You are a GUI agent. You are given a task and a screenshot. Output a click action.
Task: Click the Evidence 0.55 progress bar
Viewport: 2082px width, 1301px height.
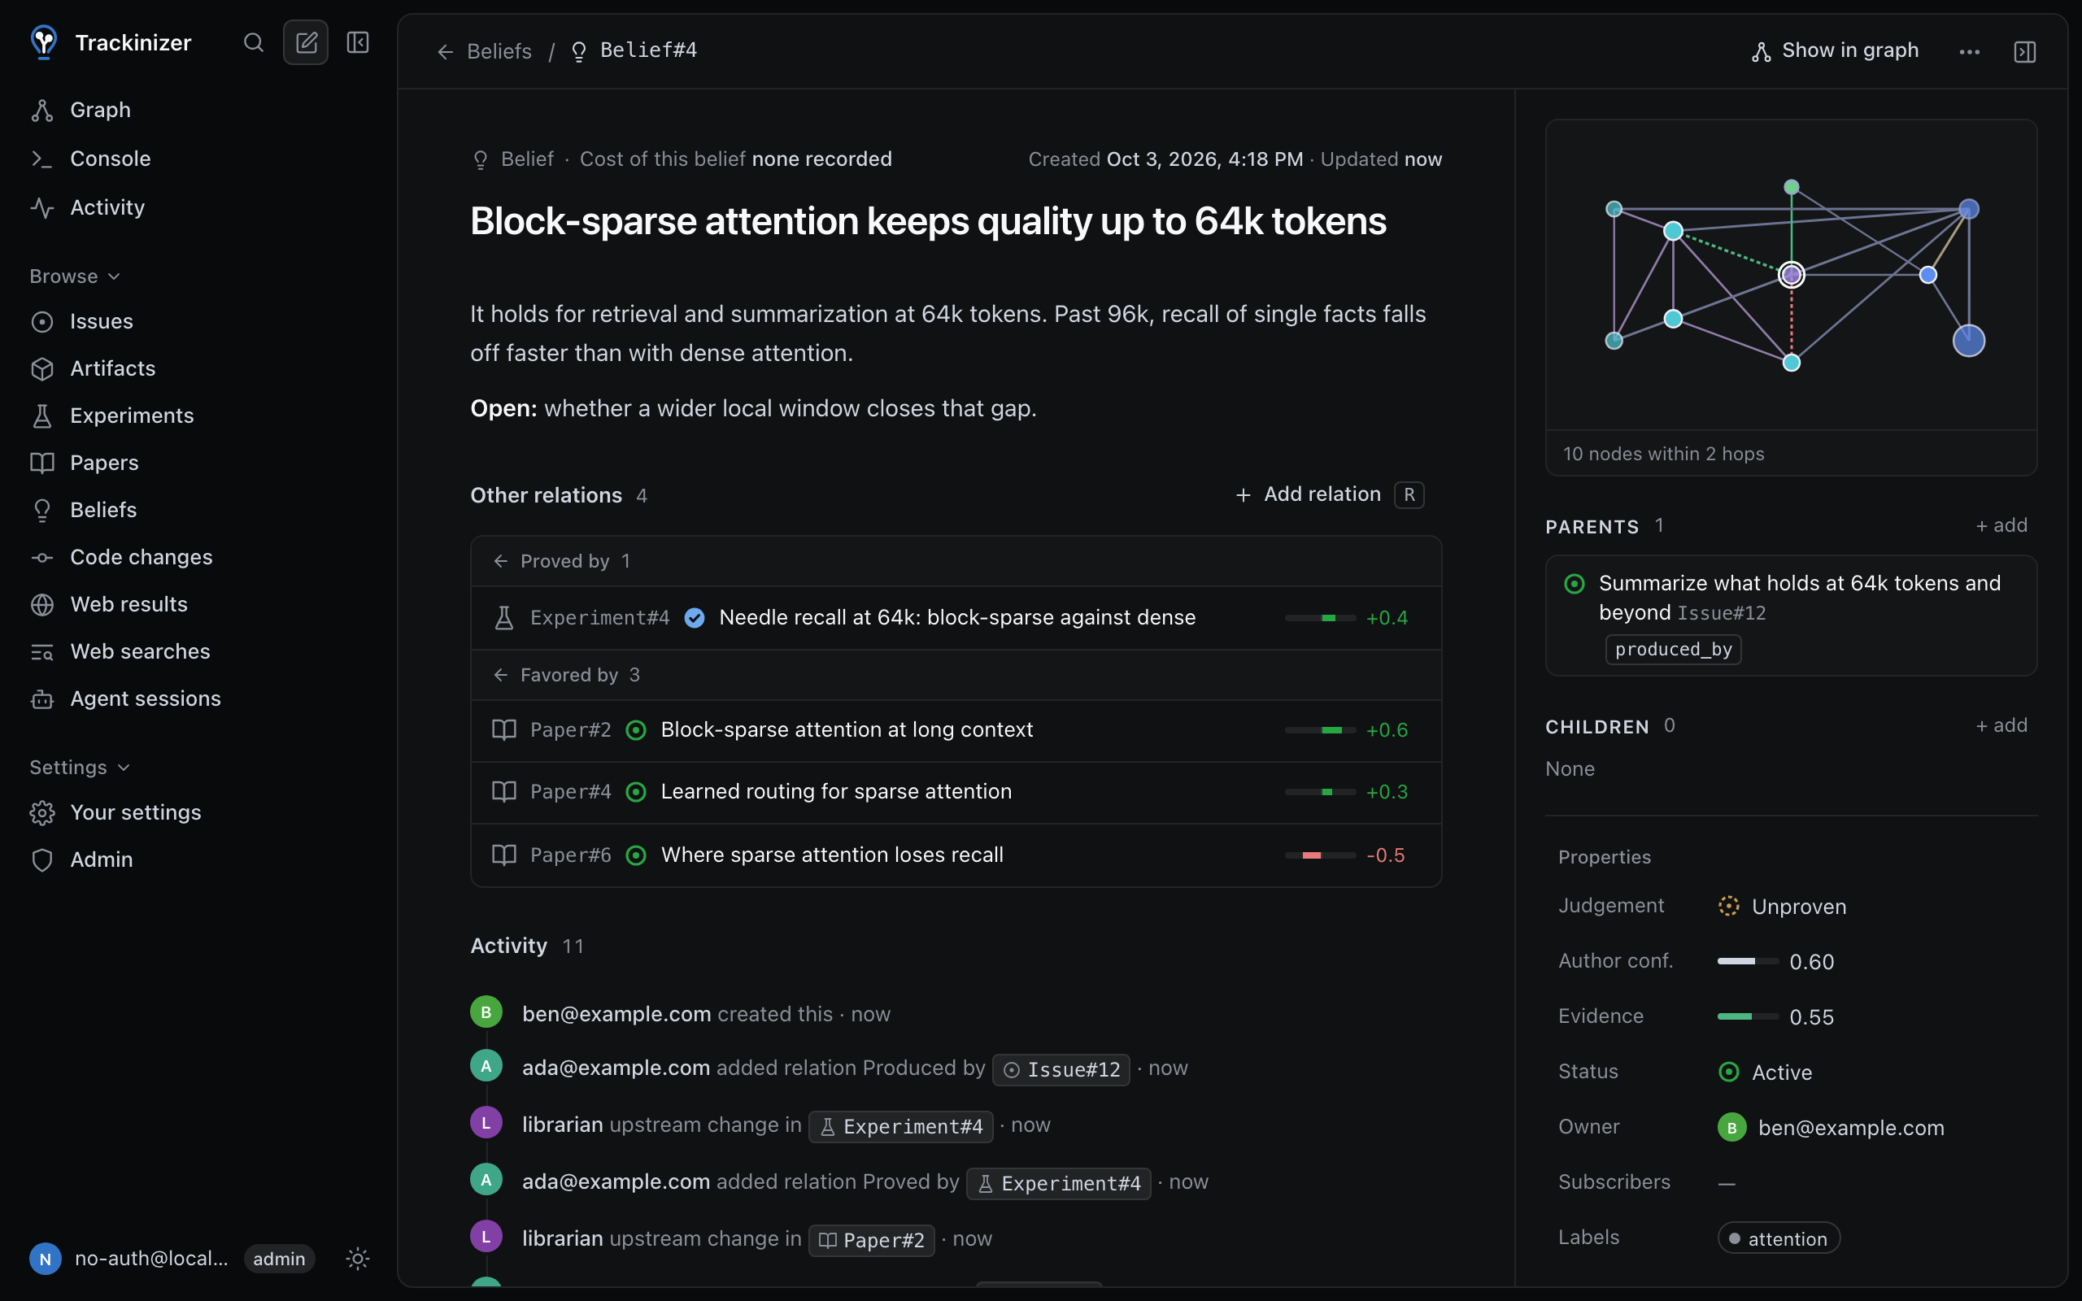coord(1747,1016)
